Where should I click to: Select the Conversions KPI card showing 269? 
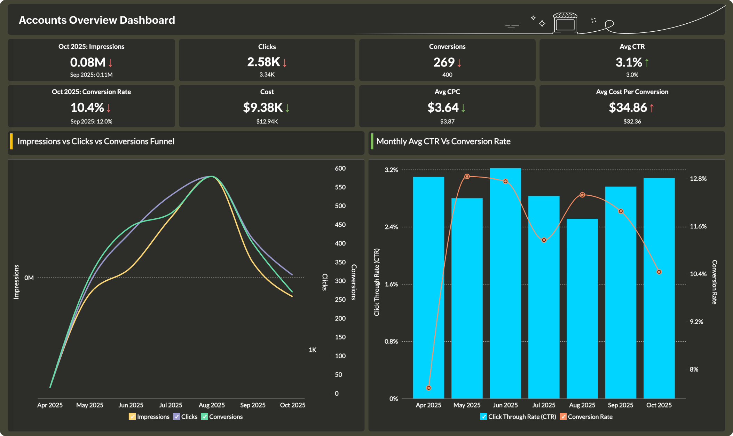447,60
